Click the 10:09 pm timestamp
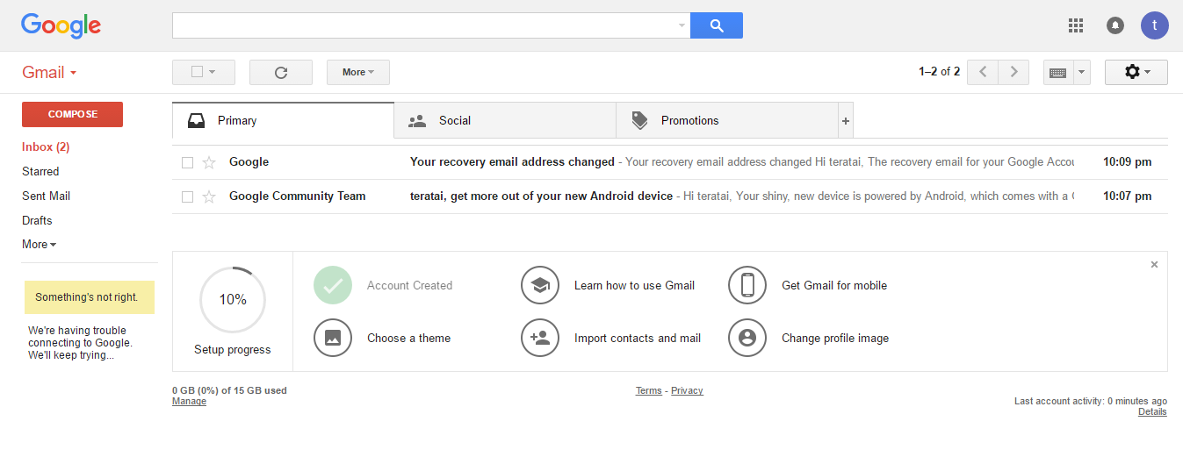 [1127, 162]
